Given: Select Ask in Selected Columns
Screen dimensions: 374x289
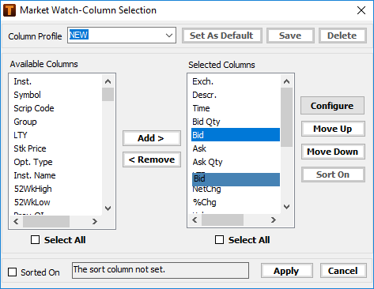Looking at the screenshot, I should click(199, 148).
